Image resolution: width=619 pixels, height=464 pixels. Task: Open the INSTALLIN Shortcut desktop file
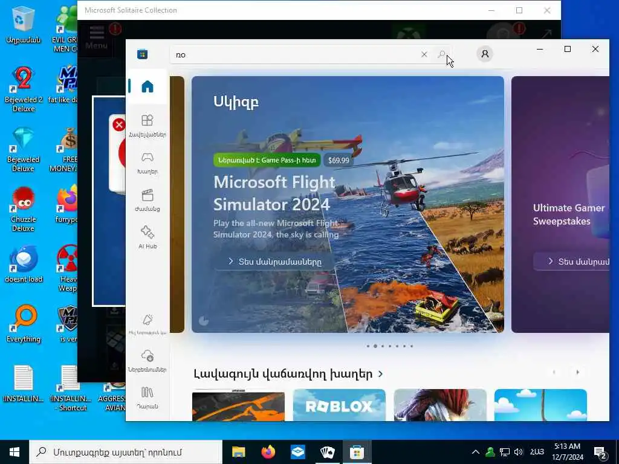pos(70,388)
